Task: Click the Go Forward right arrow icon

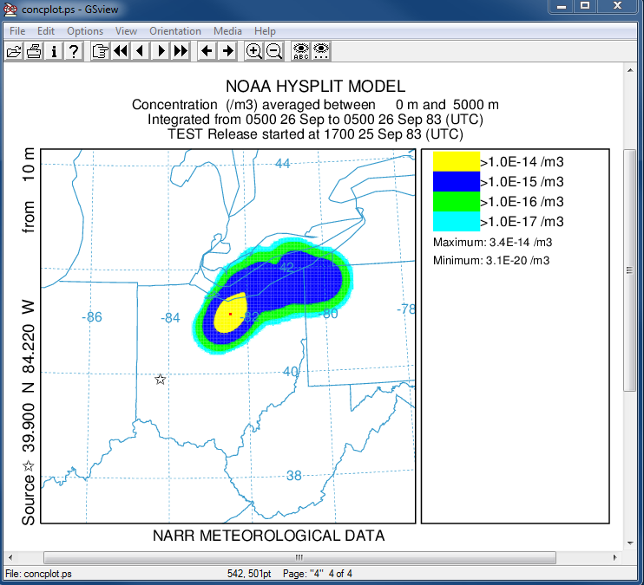Action: tap(227, 51)
